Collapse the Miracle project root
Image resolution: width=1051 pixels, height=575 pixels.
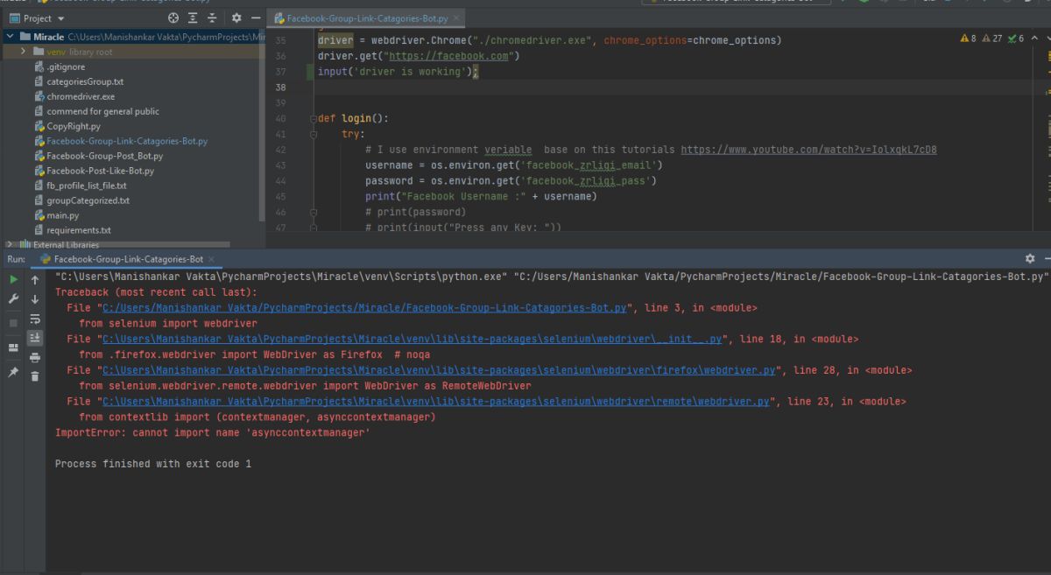pyautogui.click(x=10, y=37)
